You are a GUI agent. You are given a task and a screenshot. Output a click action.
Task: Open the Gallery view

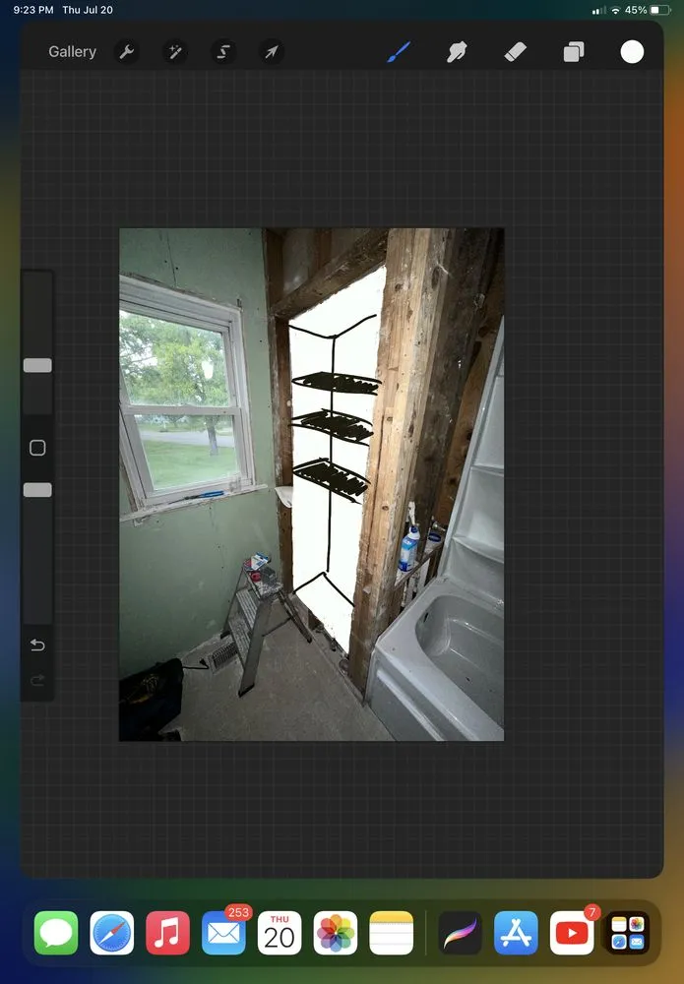(72, 52)
